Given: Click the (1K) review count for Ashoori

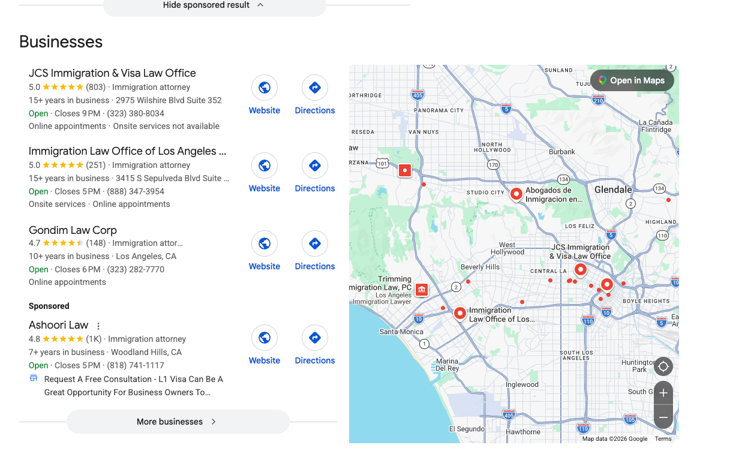Looking at the screenshot, I should (x=94, y=339).
